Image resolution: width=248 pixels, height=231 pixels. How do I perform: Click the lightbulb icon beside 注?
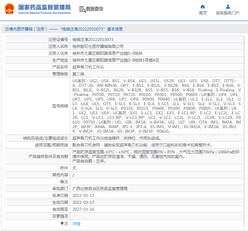click(x=62, y=223)
